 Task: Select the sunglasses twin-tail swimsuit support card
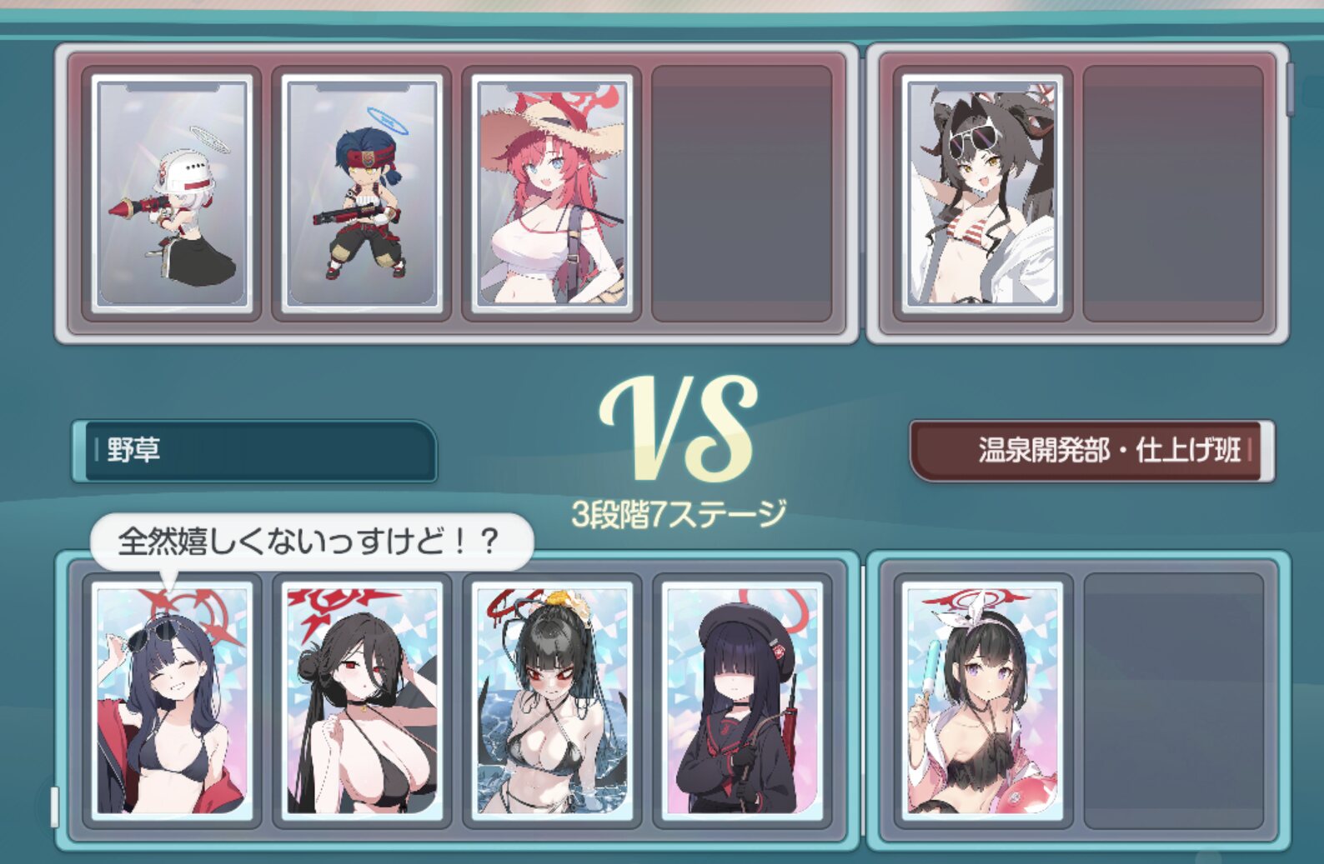[982, 193]
